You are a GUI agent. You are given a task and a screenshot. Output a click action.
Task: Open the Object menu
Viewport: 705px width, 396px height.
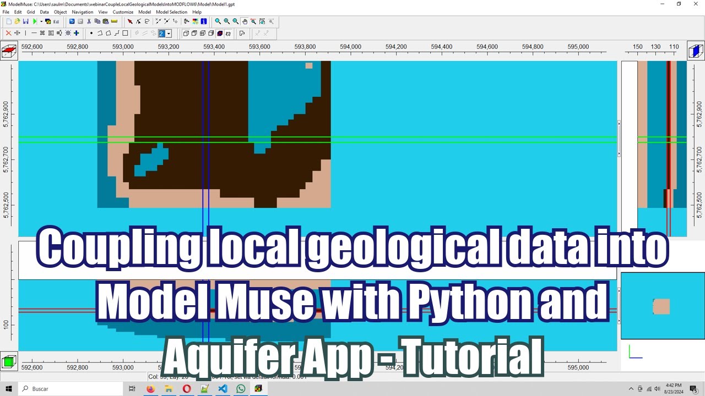click(60, 12)
